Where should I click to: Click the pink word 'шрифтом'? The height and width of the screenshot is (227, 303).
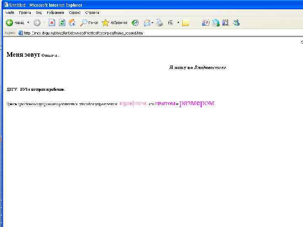point(133,103)
